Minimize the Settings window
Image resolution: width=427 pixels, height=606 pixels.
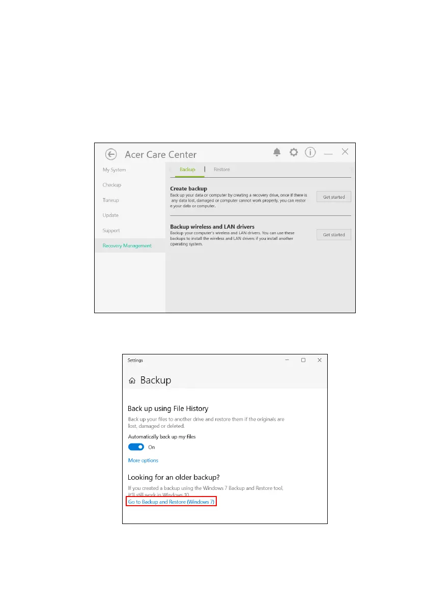point(287,360)
